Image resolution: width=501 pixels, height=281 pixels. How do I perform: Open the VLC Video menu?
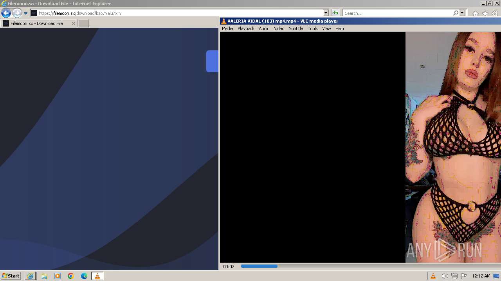[x=279, y=28]
